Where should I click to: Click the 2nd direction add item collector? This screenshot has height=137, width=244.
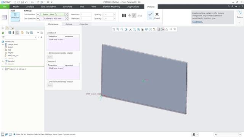[53, 19]
